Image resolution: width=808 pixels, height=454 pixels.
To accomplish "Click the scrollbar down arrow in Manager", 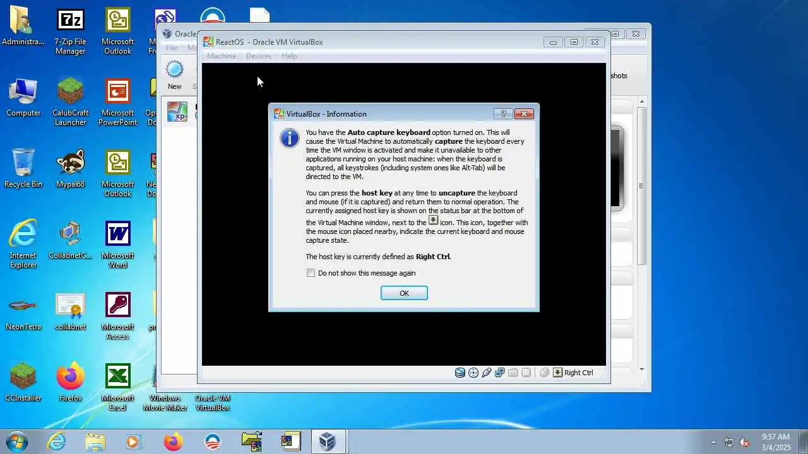I will click(x=642, y=370).
